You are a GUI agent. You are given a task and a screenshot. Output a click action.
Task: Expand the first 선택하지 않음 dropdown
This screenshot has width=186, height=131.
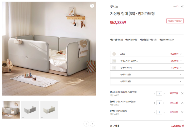coord(147,75)
